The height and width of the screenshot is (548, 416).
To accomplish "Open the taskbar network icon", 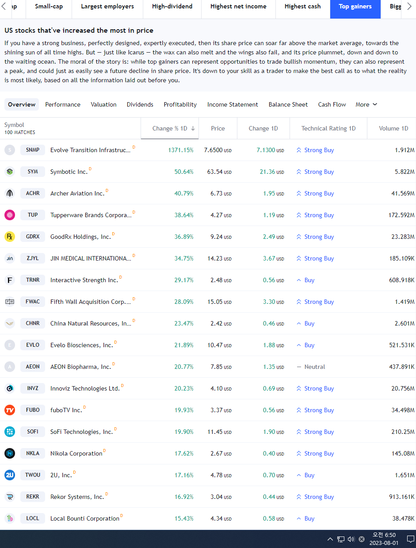I will tap(341, 539).
